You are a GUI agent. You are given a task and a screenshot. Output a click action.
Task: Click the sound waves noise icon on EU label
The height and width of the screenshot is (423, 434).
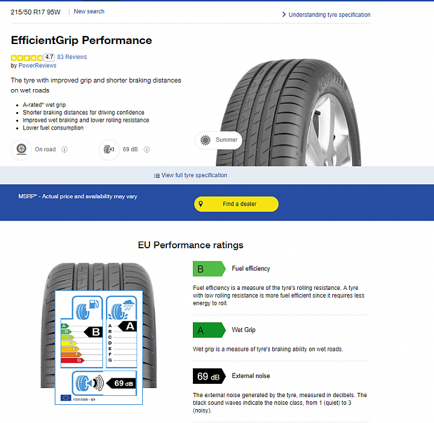coord(89,383)
